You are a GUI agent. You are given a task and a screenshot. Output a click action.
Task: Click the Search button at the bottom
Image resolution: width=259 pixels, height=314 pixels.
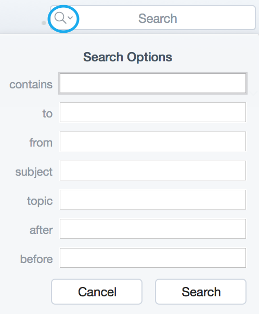(x=201, y=292)
